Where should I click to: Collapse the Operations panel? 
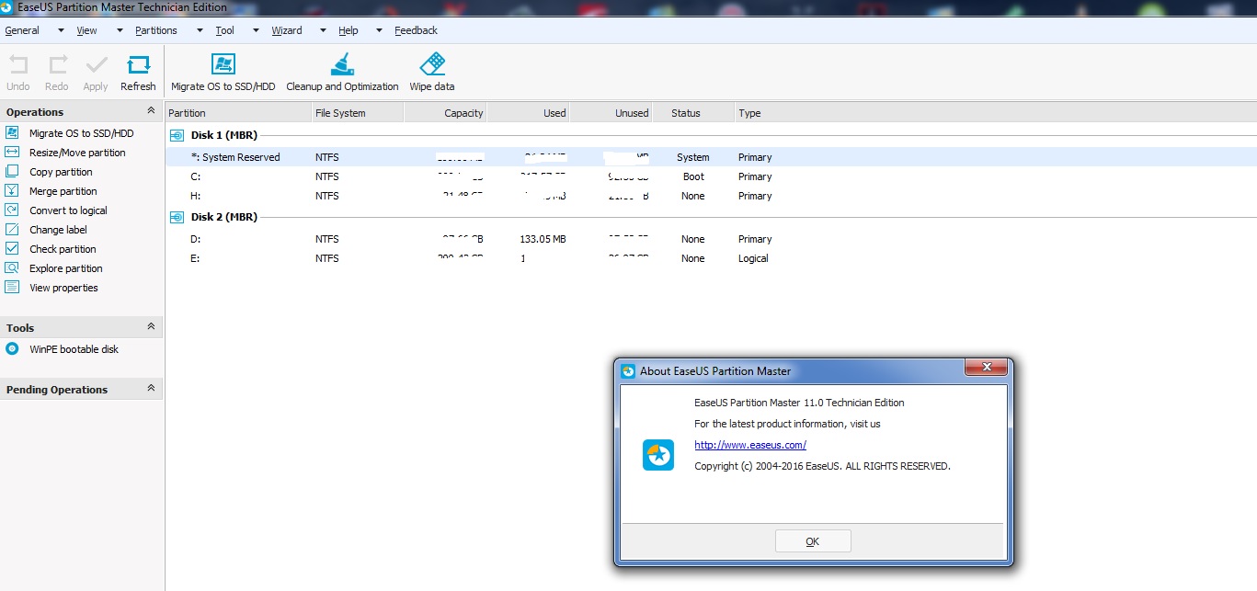tap(151, 111)
